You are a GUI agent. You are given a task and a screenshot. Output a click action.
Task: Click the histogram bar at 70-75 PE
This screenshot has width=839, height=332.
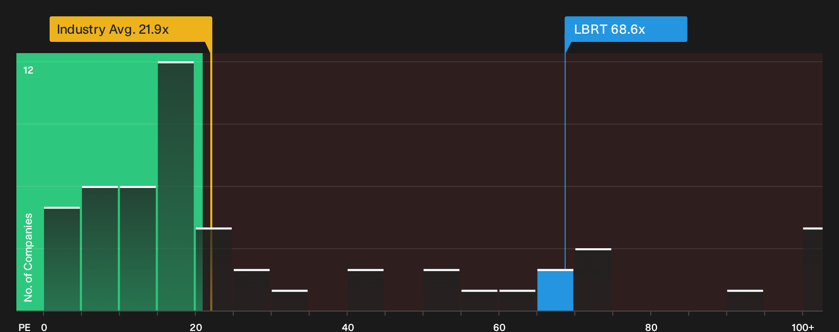click(x=593, y=280)
